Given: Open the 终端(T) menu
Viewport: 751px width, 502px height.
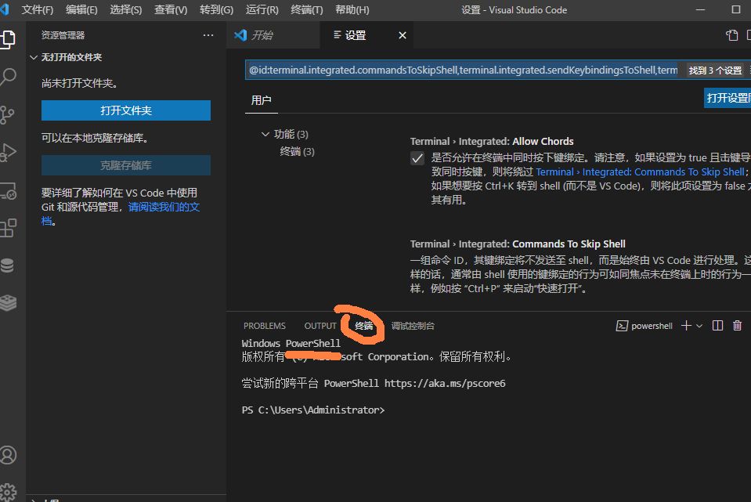Looking at the screenshot, I should 306,9.
